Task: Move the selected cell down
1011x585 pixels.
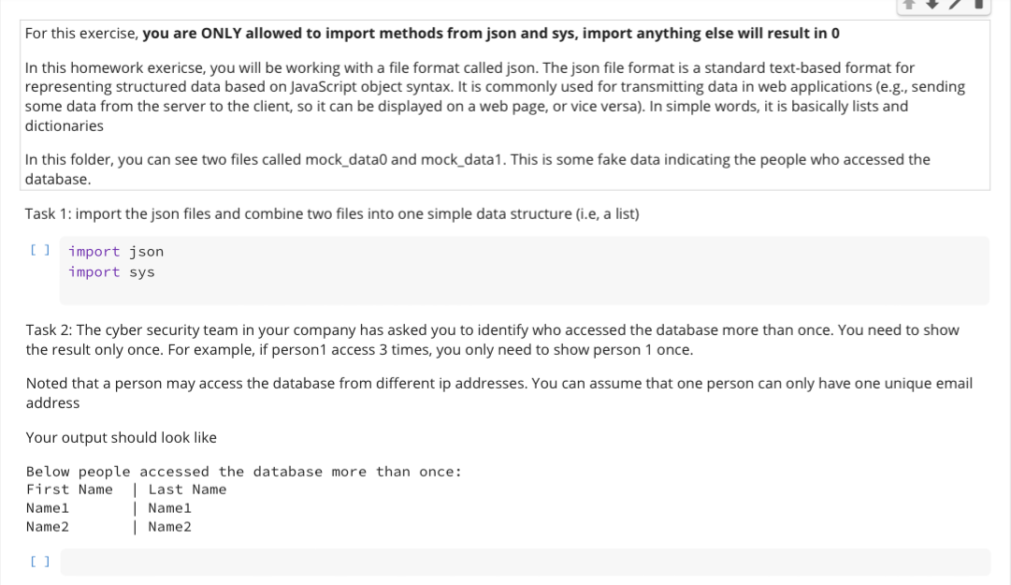Action: tap(932, 5)
